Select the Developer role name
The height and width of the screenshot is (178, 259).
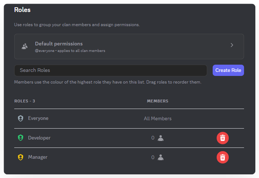[39, 138]
